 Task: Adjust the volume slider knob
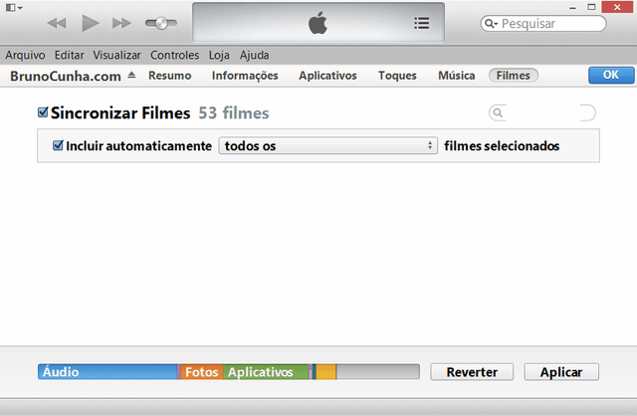[161, 23]
